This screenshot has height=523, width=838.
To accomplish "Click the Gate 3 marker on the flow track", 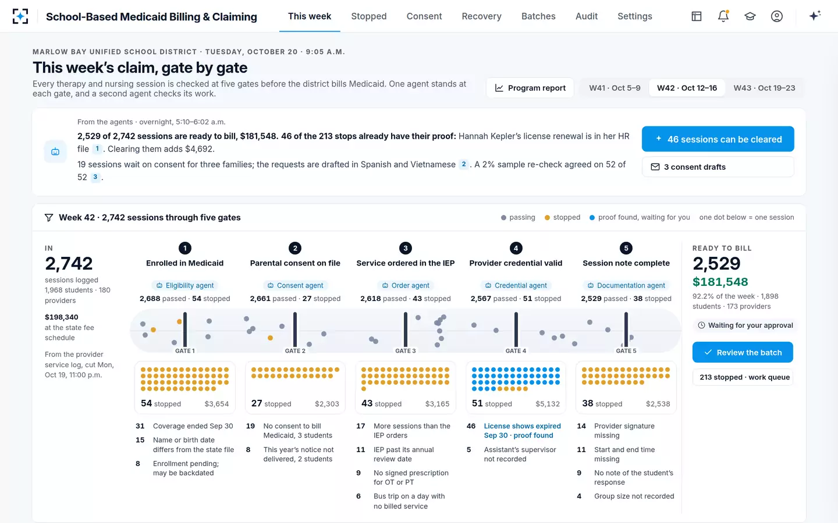I will click(x=406, y=332).
